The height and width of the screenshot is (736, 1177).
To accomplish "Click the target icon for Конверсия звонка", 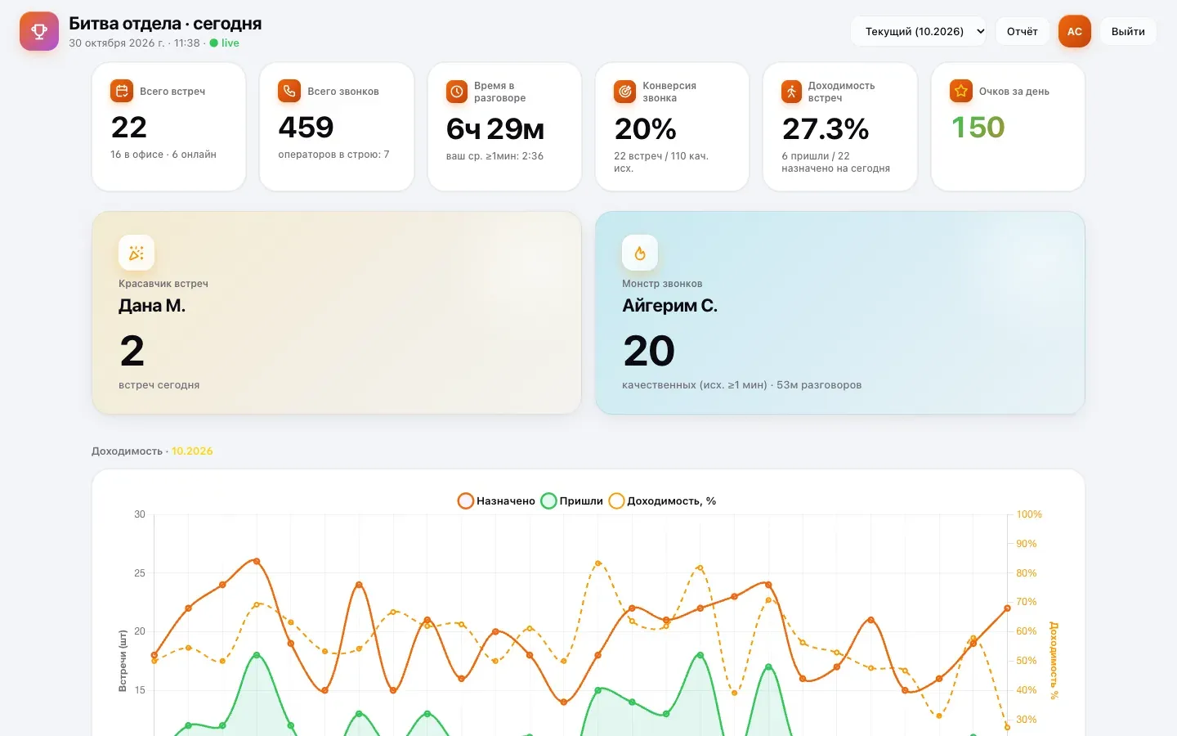I will (x=625, y=92).
